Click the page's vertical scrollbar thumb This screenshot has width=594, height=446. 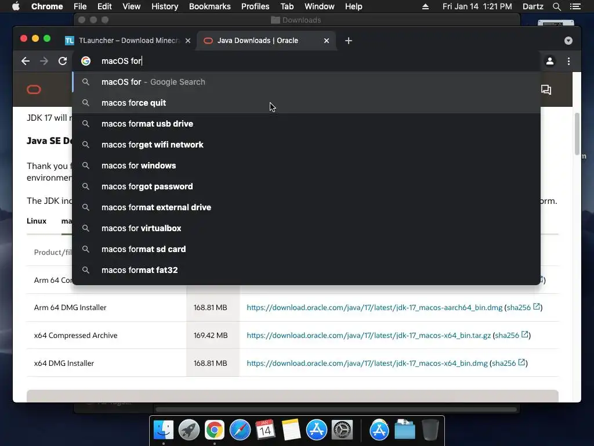pos(577,134)
